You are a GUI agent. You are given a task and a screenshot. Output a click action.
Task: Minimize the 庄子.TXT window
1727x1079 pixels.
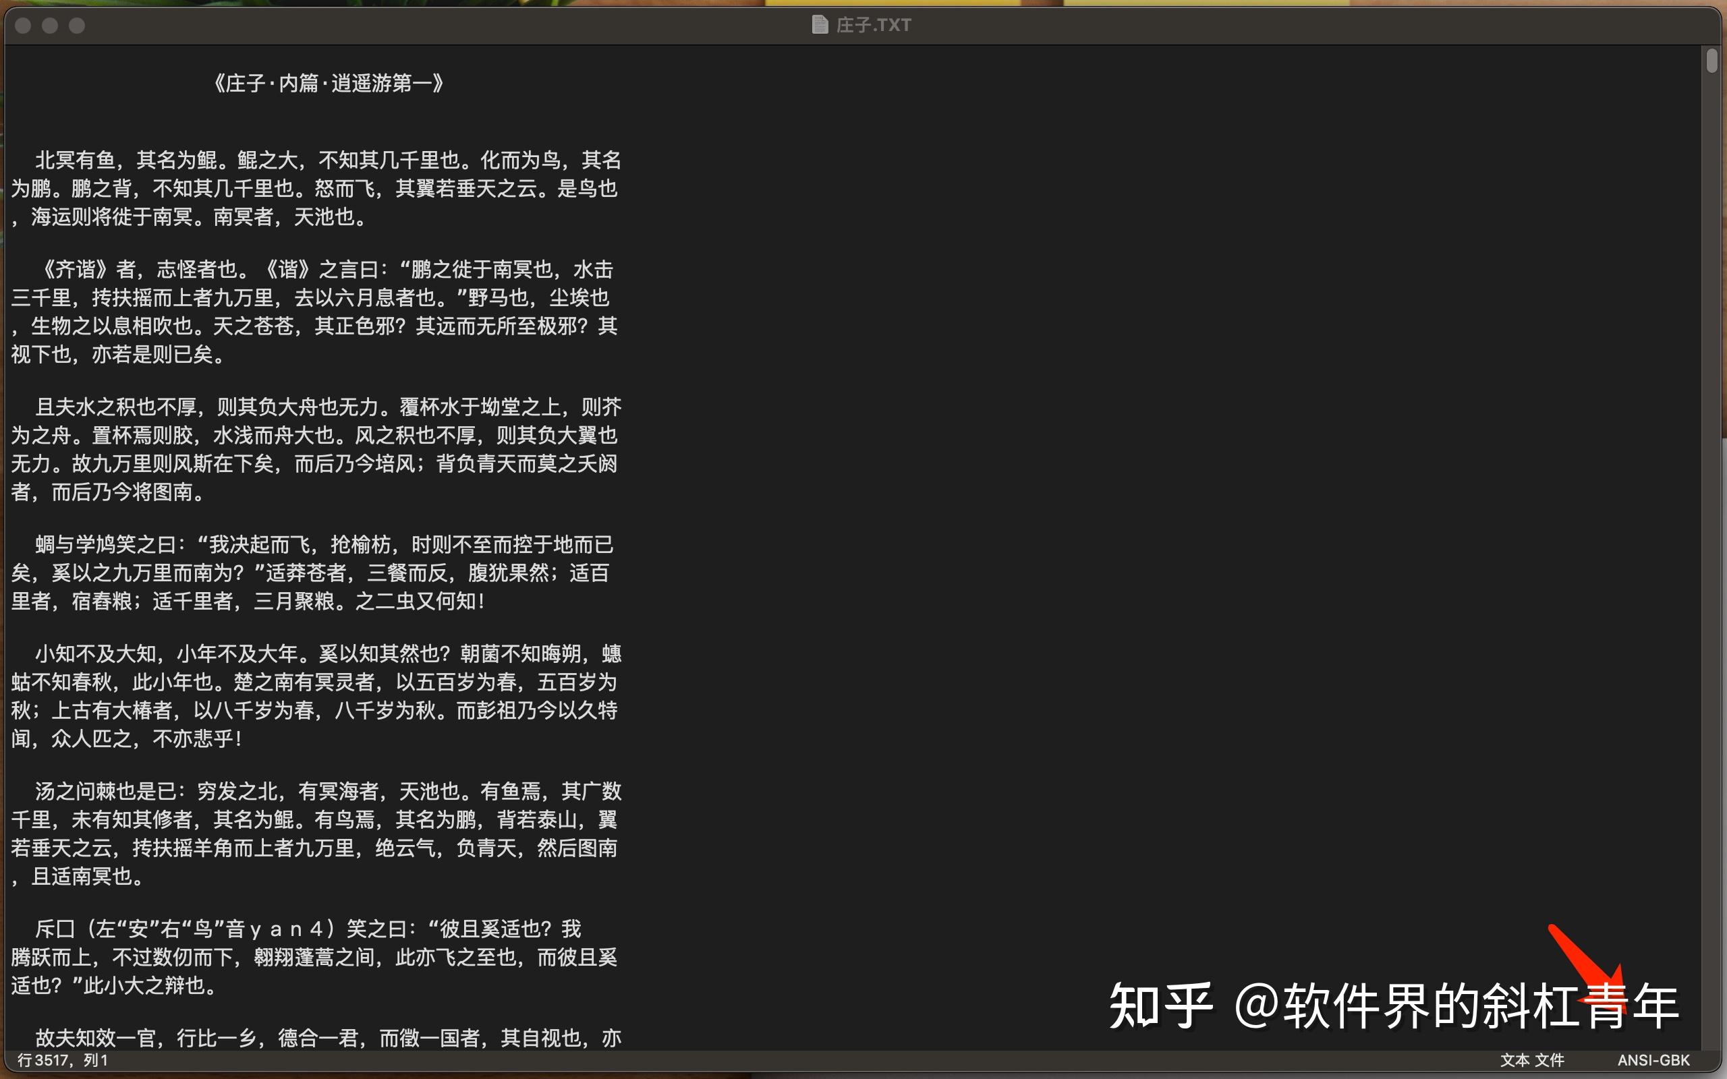coord(50,26)
